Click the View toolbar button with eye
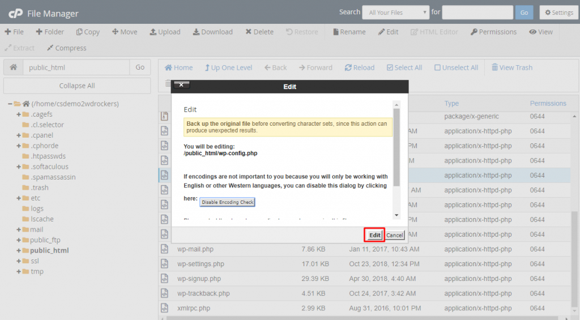580x320 pixels. point(541,32)
